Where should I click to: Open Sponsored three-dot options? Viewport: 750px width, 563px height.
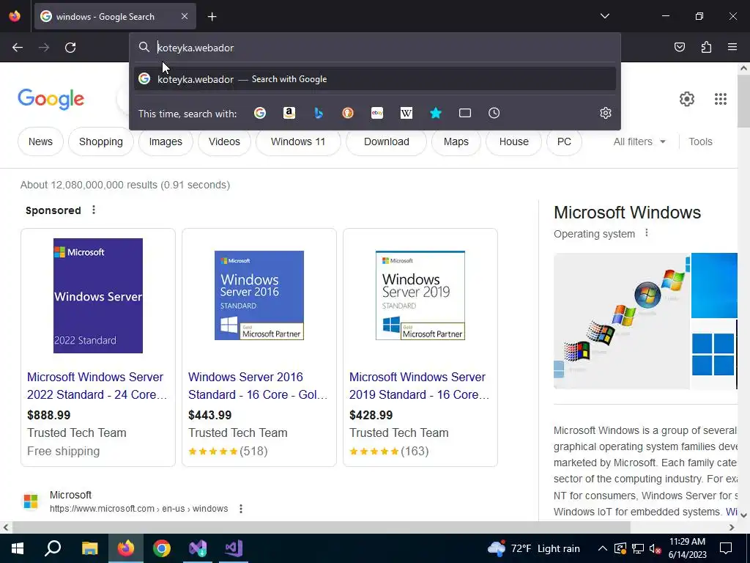[x=94, y=210]
